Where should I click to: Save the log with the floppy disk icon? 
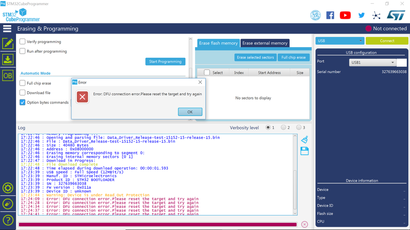(x=305, y=151)
